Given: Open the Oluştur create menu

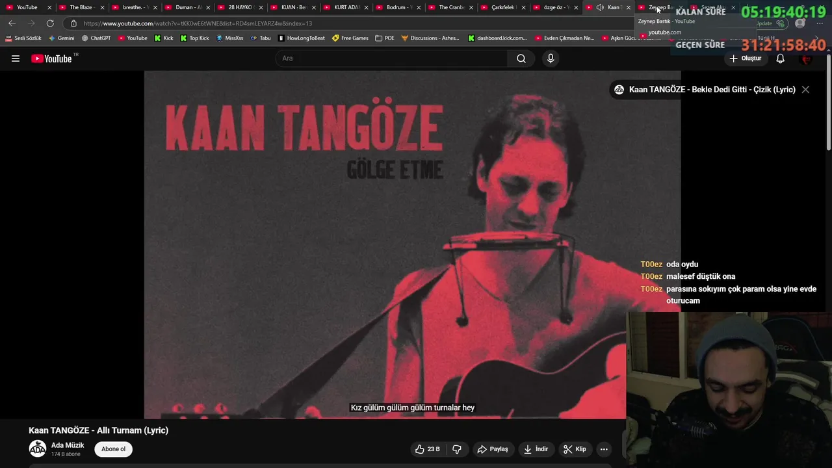Looking at the screenshot, I should pos(745,58).
